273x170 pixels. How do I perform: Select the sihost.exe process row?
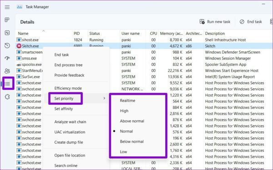click(x=144, y=40)
